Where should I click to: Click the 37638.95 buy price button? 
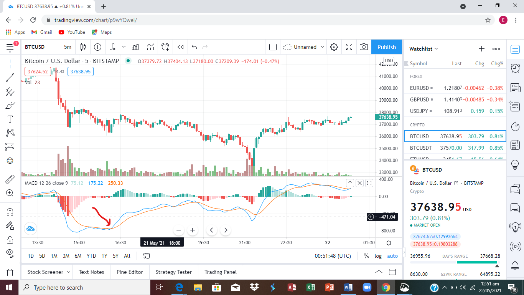click(x=81, y=71)
